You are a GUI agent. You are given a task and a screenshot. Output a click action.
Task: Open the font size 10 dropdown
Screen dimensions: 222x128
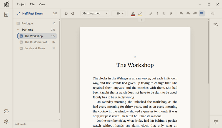118,13
